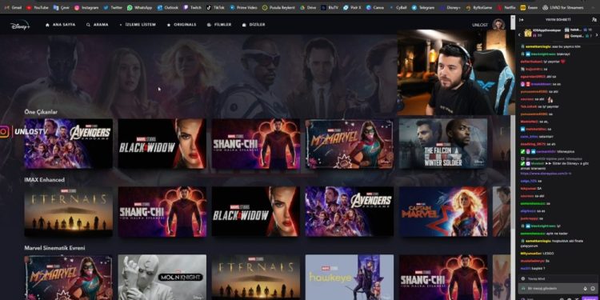
Task: Click the Disney+ page vertical scrollbar
Action: point(513,158)
